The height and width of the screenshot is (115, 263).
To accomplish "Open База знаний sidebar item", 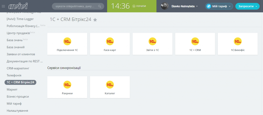I will pyautogui.click(x=16, y=47).
